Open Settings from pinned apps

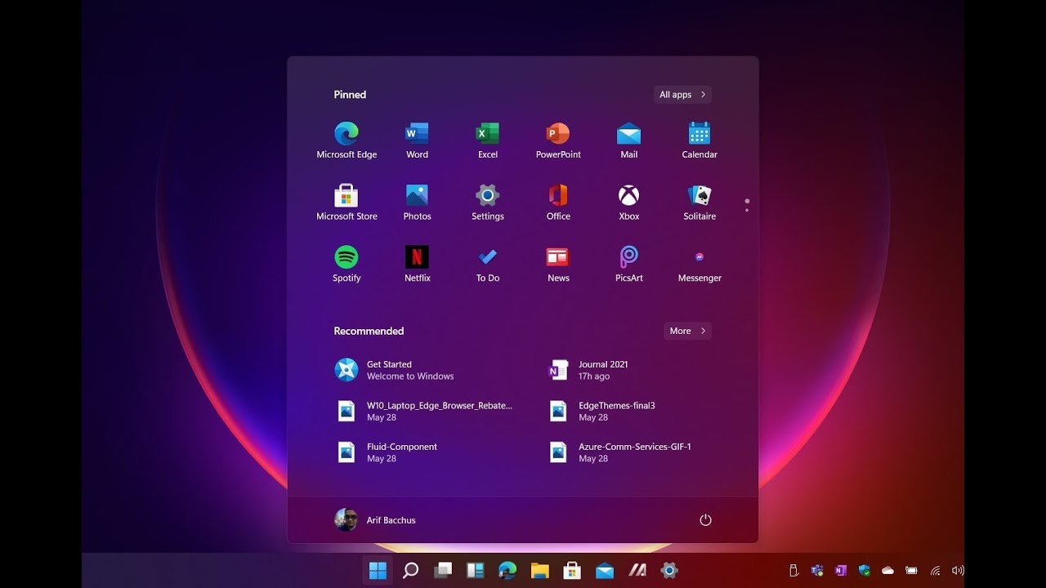point(488,203)
